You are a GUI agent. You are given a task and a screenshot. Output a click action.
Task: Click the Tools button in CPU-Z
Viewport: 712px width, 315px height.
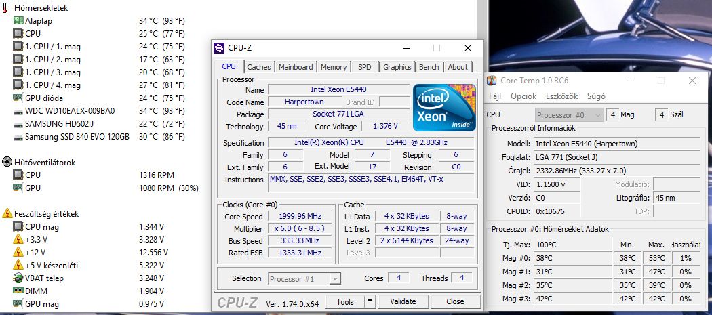345,301
